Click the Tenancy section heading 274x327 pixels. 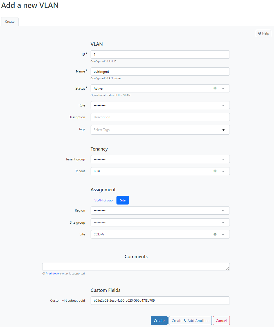[99, 149]
